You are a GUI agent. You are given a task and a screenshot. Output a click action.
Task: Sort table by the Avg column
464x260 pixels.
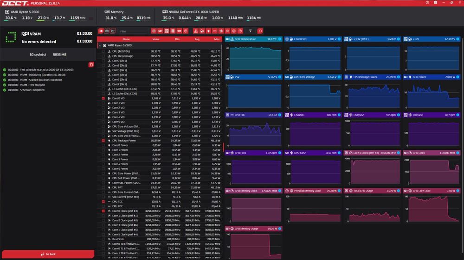197,39
